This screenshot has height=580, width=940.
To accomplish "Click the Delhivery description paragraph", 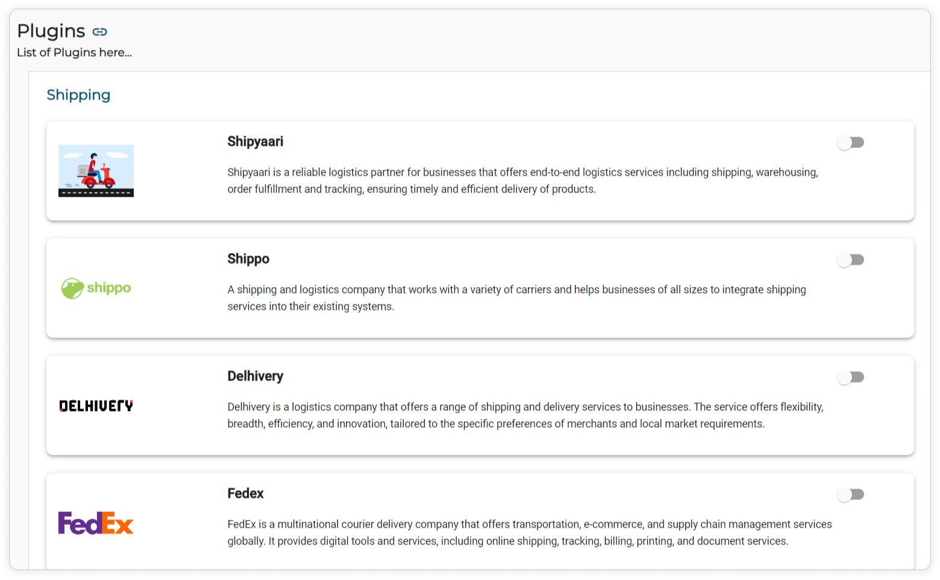I will [525, 415].
